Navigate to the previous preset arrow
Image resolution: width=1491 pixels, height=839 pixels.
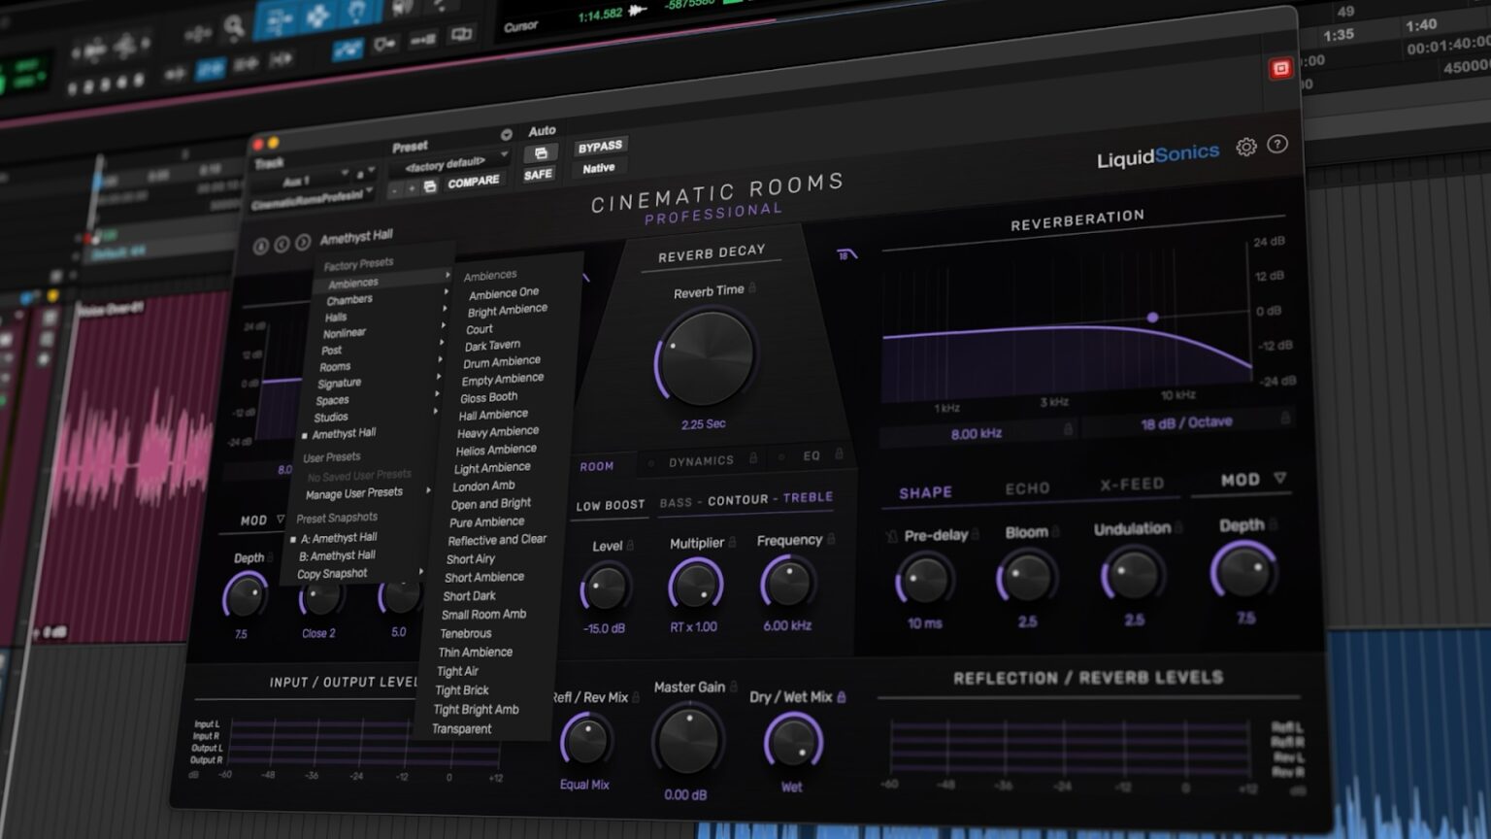(282, 242)
